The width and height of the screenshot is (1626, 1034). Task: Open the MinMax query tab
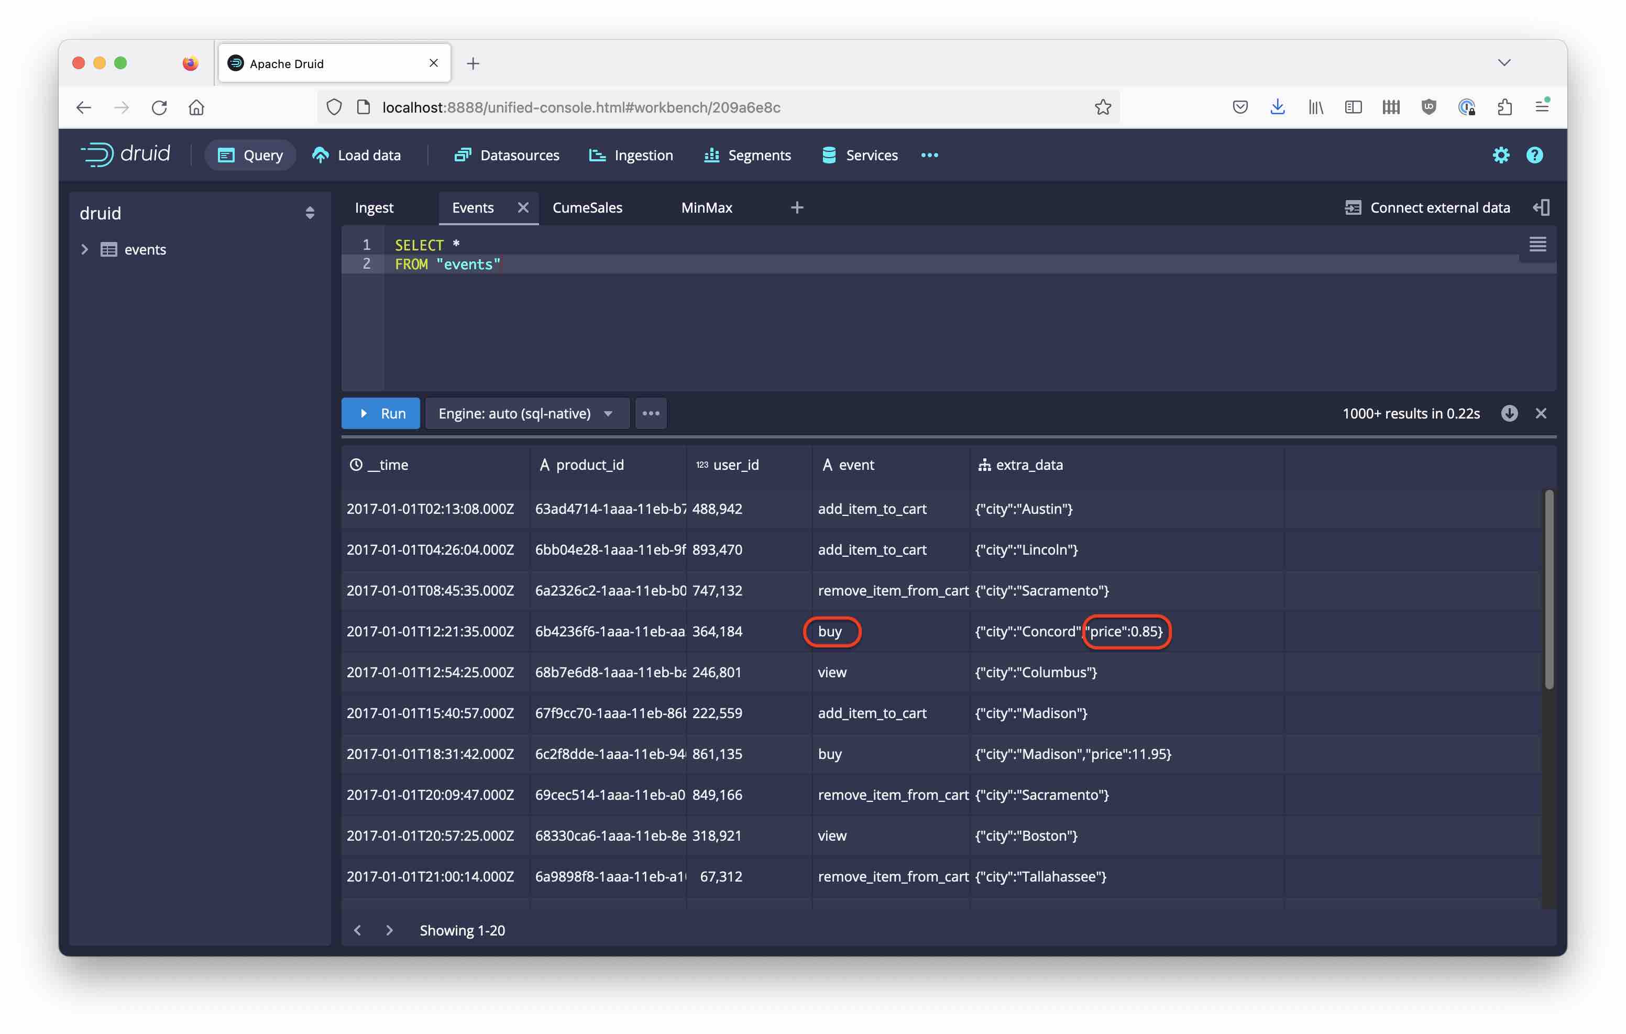tap(706, 207)
